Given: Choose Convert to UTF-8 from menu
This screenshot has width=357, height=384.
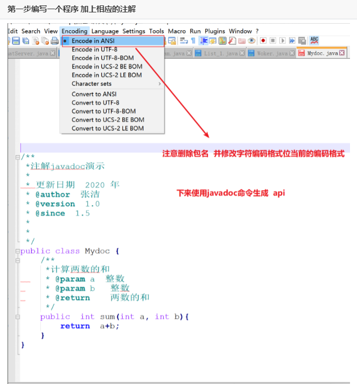Looking at the screenshot, I should pos(95,102).
